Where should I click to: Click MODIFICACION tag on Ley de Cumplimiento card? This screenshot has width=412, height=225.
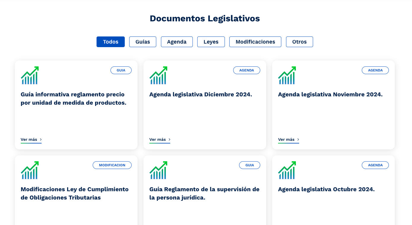click(x=112, y=165)
